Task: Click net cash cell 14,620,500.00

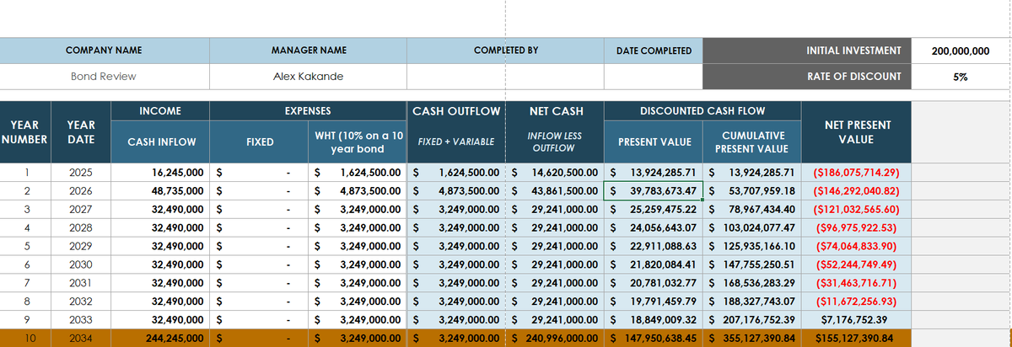Action: [x=555, y=172]
